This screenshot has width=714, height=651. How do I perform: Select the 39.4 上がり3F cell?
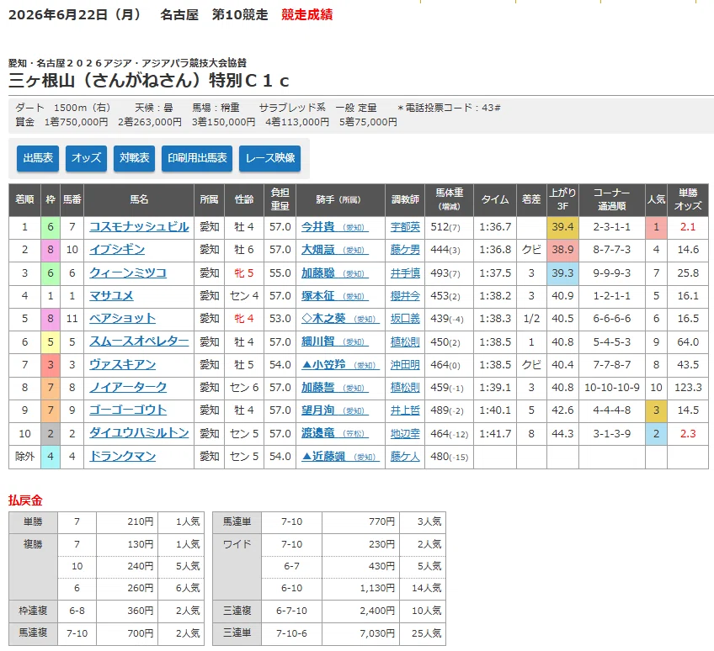click(562, 227)
